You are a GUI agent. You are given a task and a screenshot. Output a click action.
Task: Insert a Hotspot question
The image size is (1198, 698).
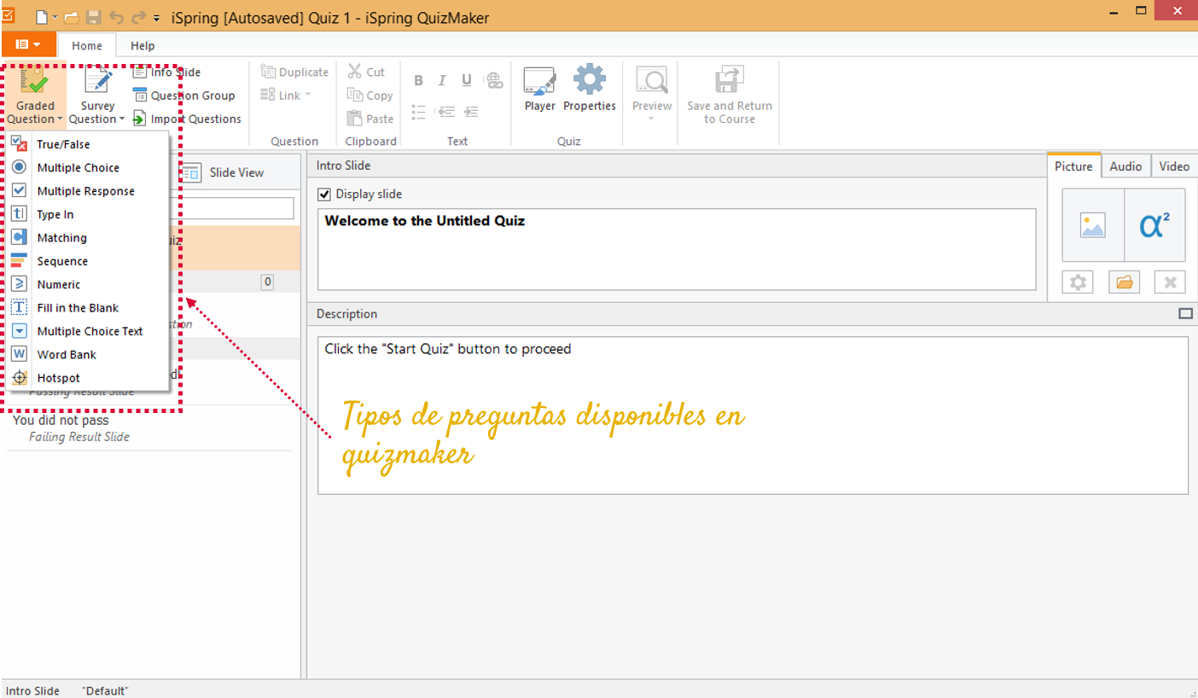pos(88,377)
